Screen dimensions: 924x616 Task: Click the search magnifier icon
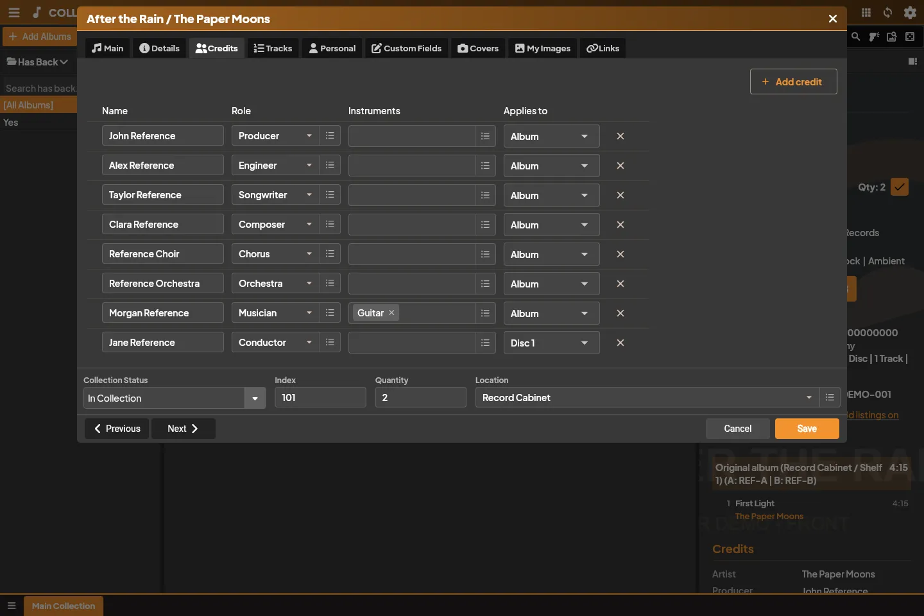[x=856, y=37]
